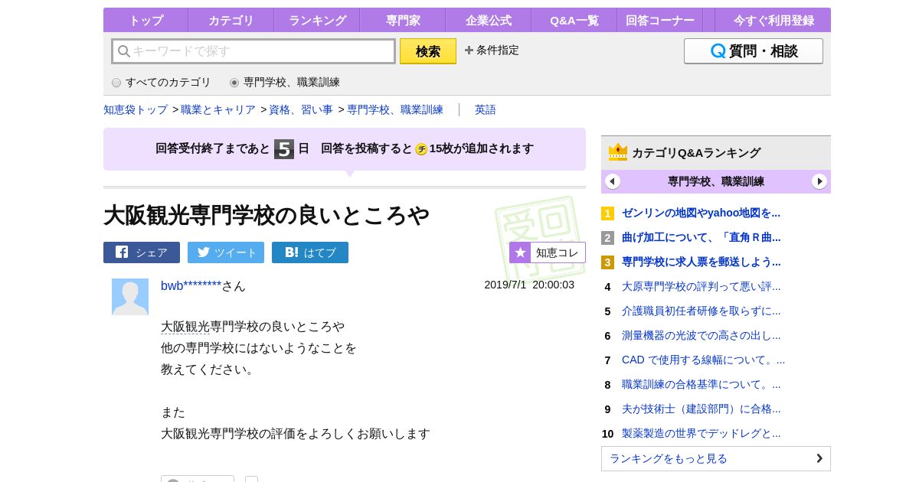Click the 知恵コレ star button
The height and width of the screenshot is (482, 919).
point(548,252)
